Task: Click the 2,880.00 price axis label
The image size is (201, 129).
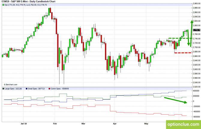Action: tap(196, 8)
